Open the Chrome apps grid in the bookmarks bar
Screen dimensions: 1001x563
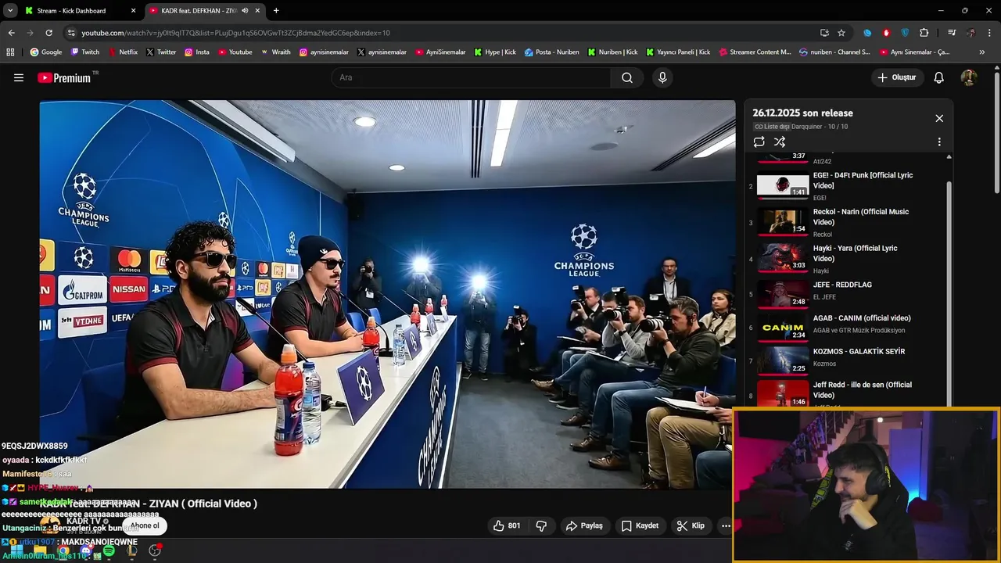10,52
